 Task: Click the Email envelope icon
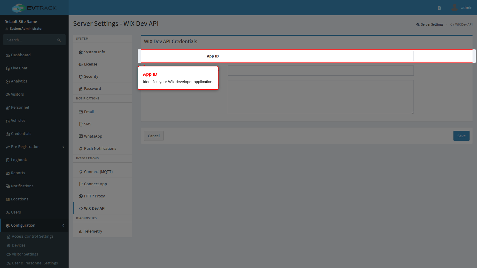pos(81,112)
